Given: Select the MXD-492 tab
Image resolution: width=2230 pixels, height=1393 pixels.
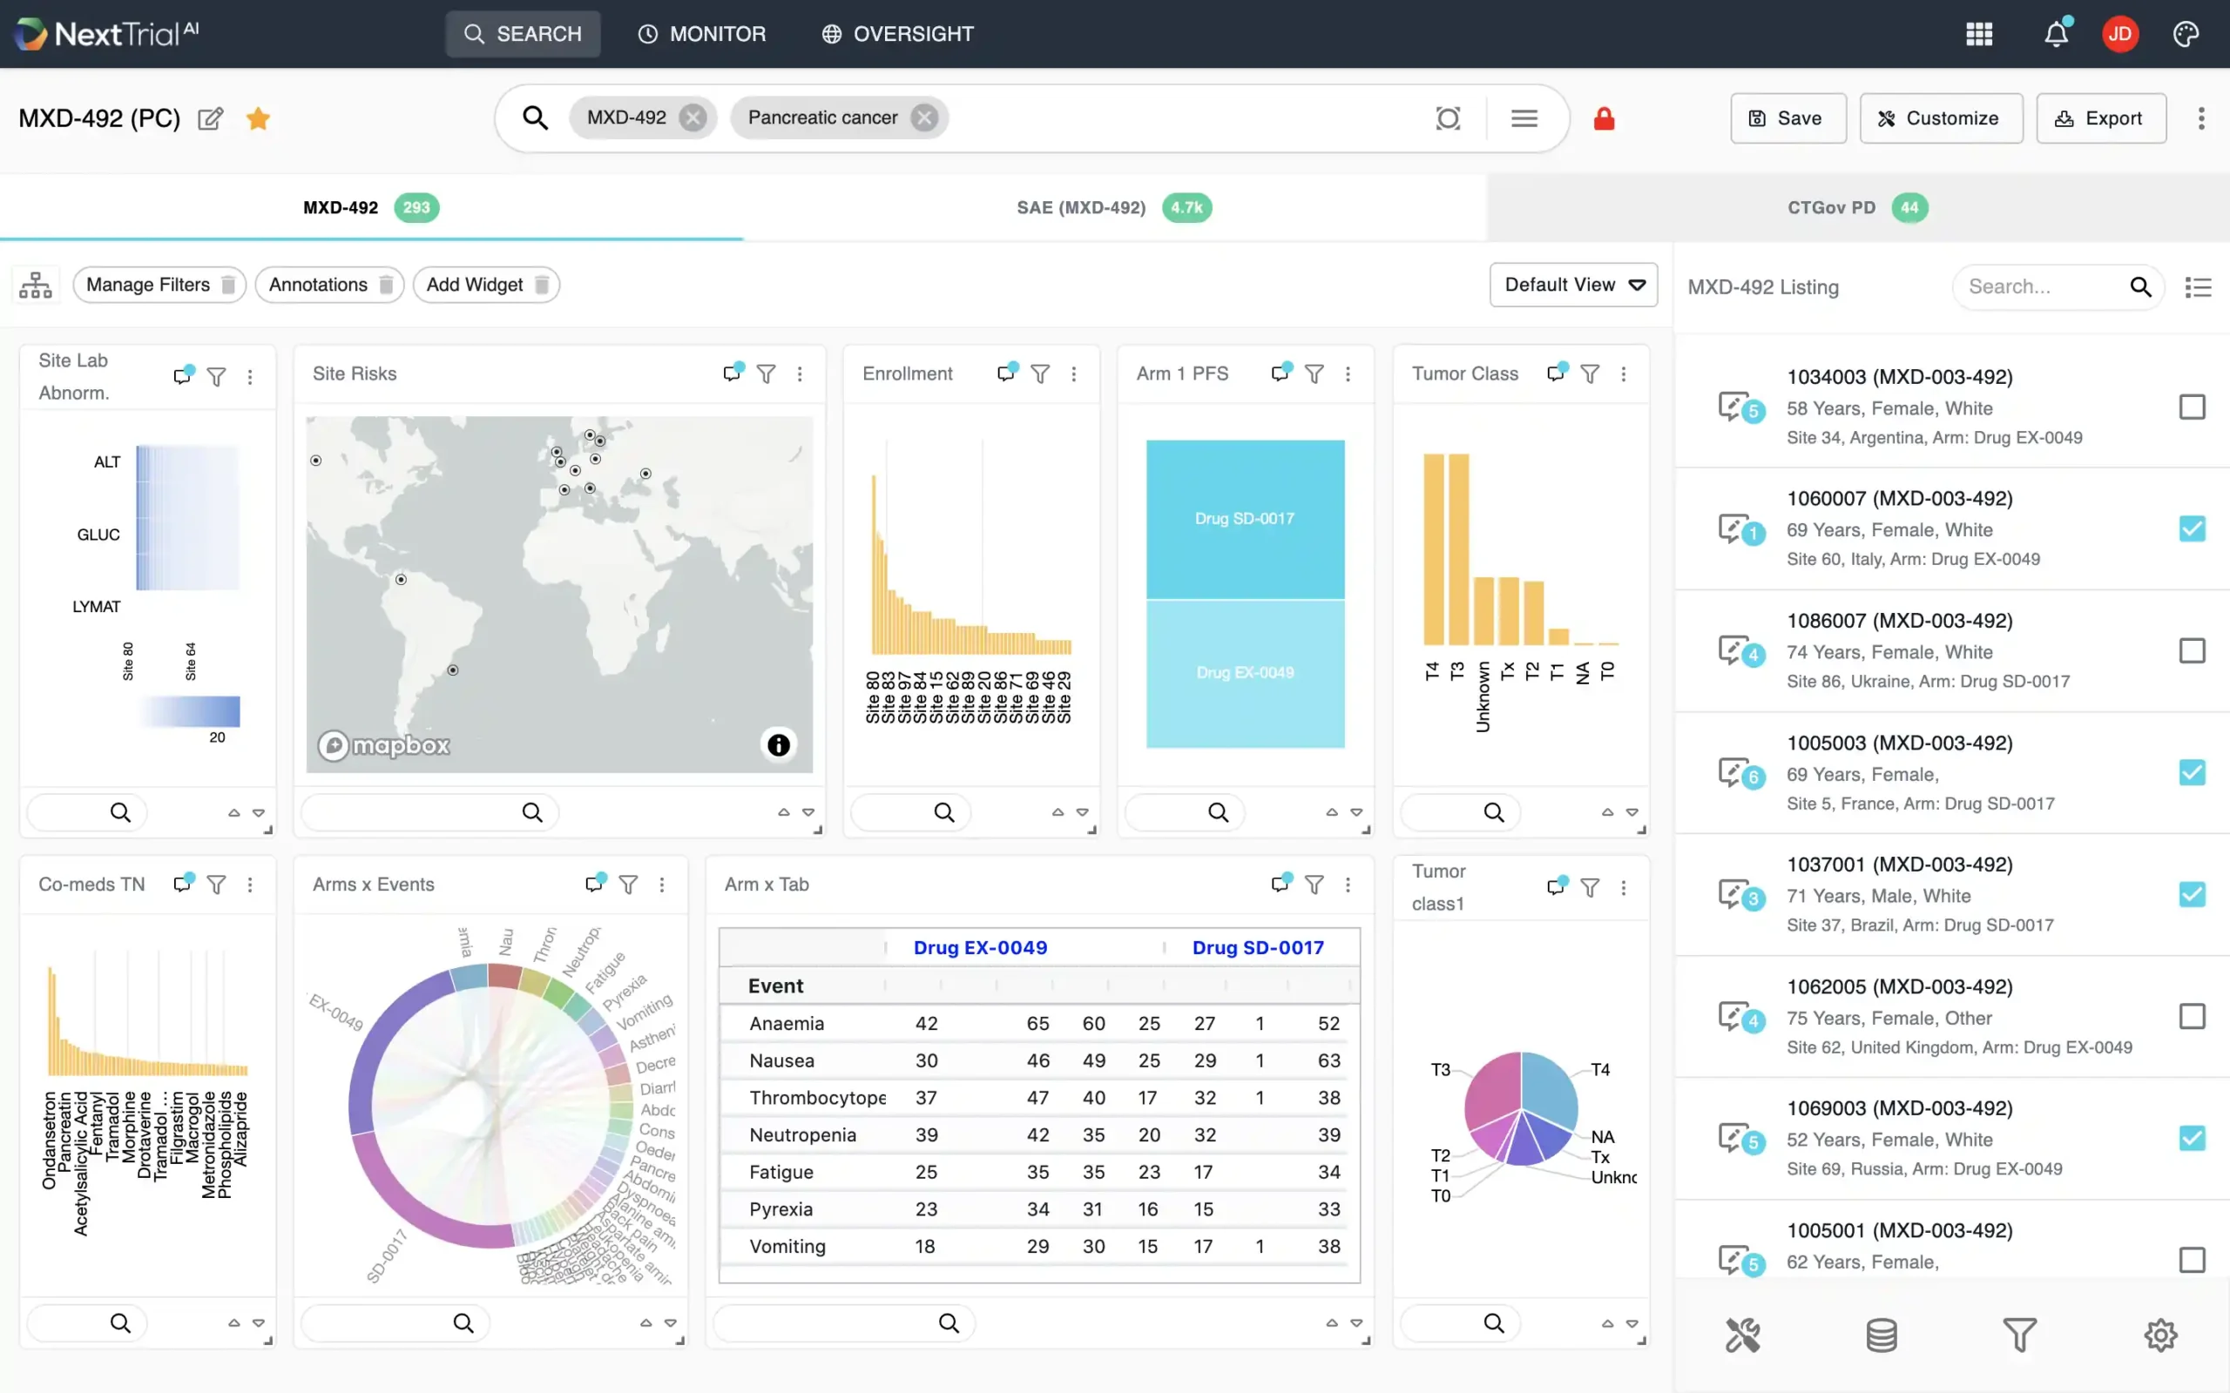Looking at the screenshot, I should 371,207.
